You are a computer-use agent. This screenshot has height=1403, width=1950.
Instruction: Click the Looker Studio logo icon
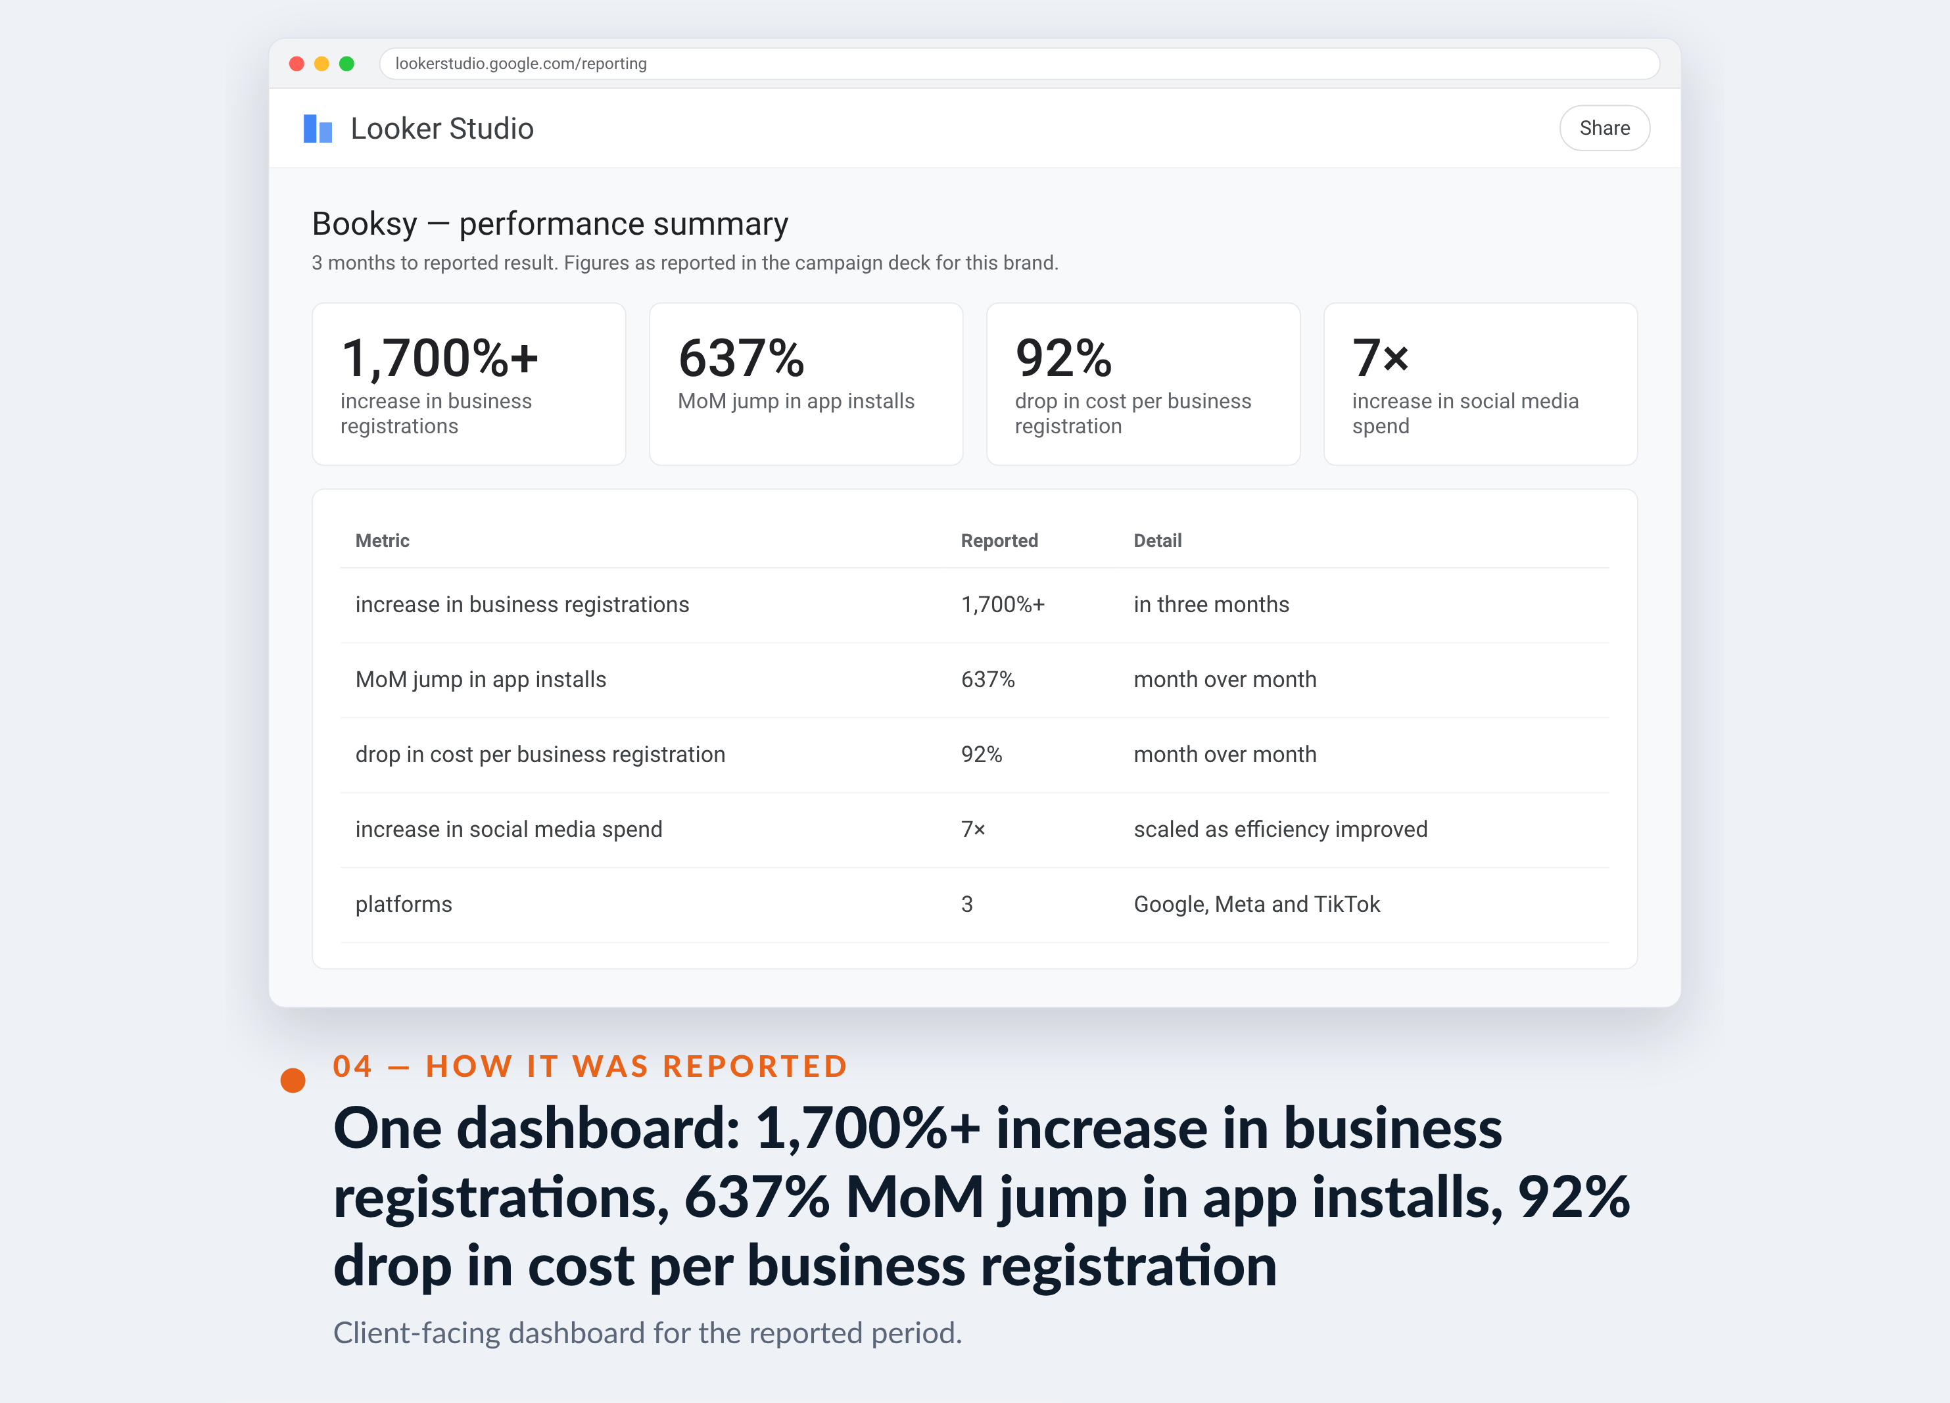coord(318,129)
